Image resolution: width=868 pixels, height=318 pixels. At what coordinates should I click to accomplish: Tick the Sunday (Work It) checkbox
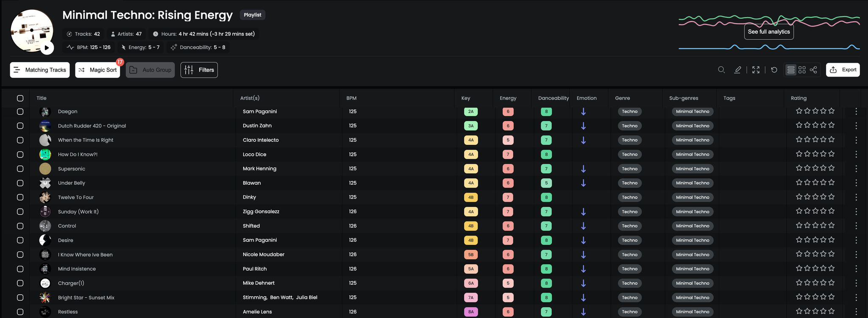[x=20, y=212]
